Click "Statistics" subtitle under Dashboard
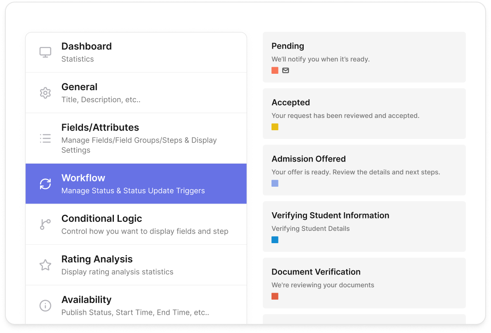This screenshot has height=333, width=491. point(78,59)
